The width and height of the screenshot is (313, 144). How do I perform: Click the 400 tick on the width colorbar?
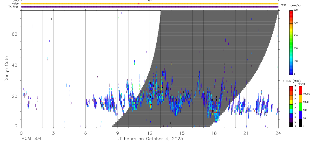[x=296, y=23]
